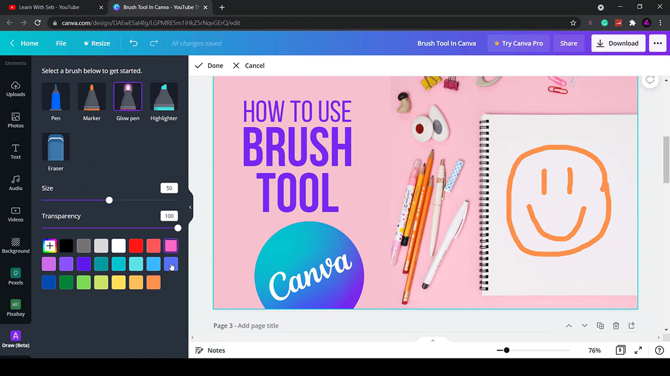Select the Eraser tool

tap(56, 152)
